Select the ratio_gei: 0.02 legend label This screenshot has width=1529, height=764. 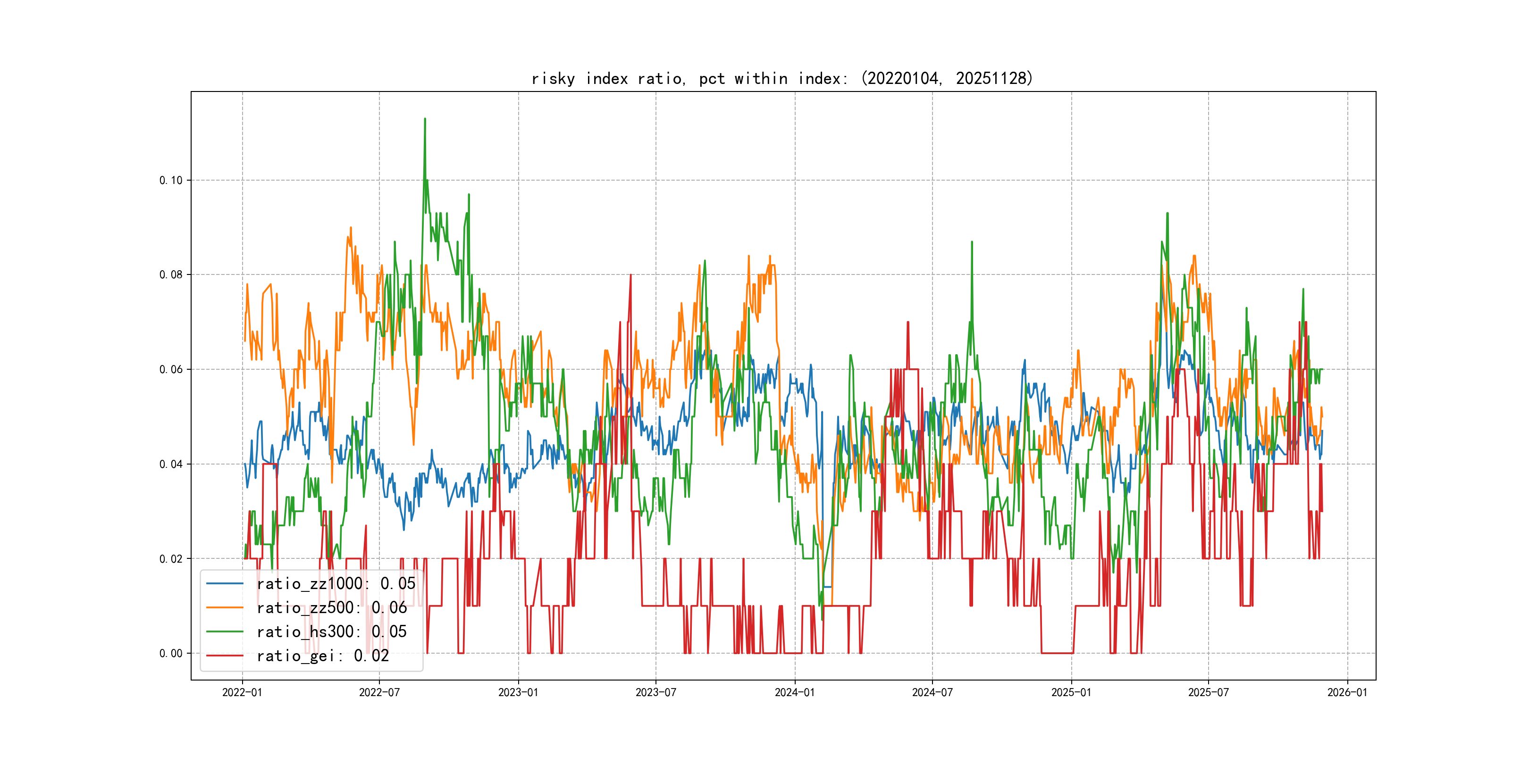tap(322, 656)
